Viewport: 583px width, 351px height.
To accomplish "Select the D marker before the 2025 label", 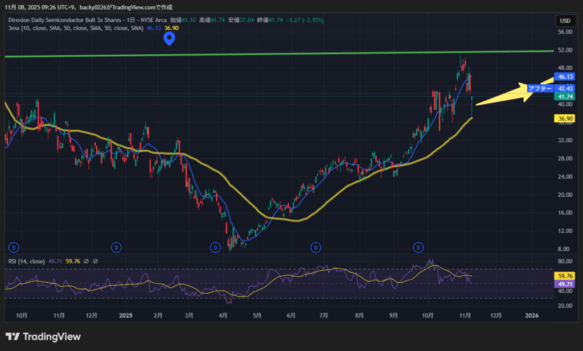I will click(x=116, y=247).
